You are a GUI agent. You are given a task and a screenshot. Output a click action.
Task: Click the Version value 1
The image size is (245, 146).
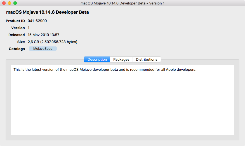tap(29, 28)
